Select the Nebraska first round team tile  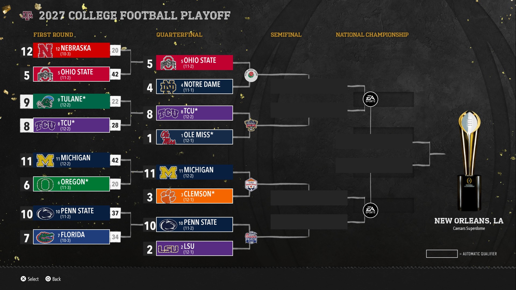(x=71, y=50)
